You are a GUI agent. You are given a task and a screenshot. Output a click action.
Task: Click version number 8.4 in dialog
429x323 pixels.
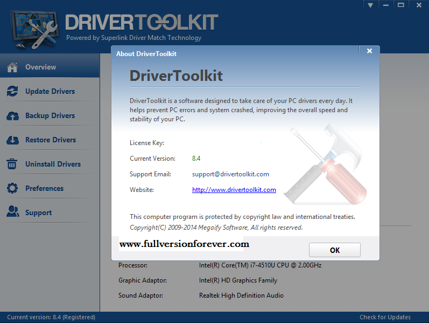point(196,159)
